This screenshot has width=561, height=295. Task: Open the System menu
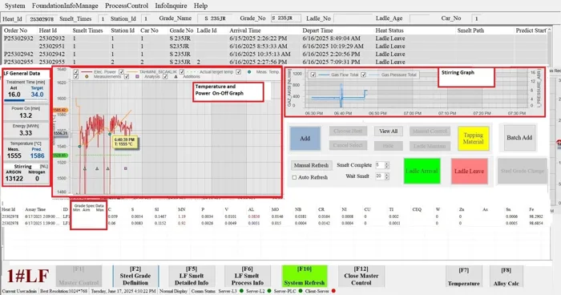[x=14, y=6]
